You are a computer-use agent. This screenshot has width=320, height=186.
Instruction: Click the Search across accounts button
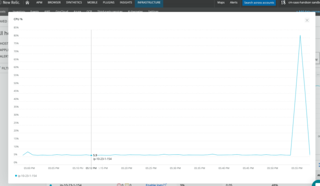click(x=259, y=2)
